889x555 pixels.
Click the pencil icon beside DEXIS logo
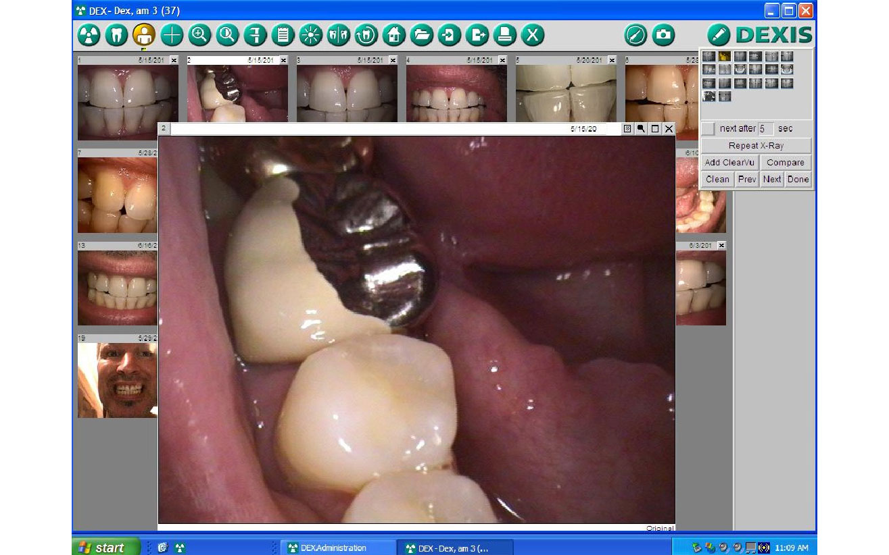pos(719,34)
